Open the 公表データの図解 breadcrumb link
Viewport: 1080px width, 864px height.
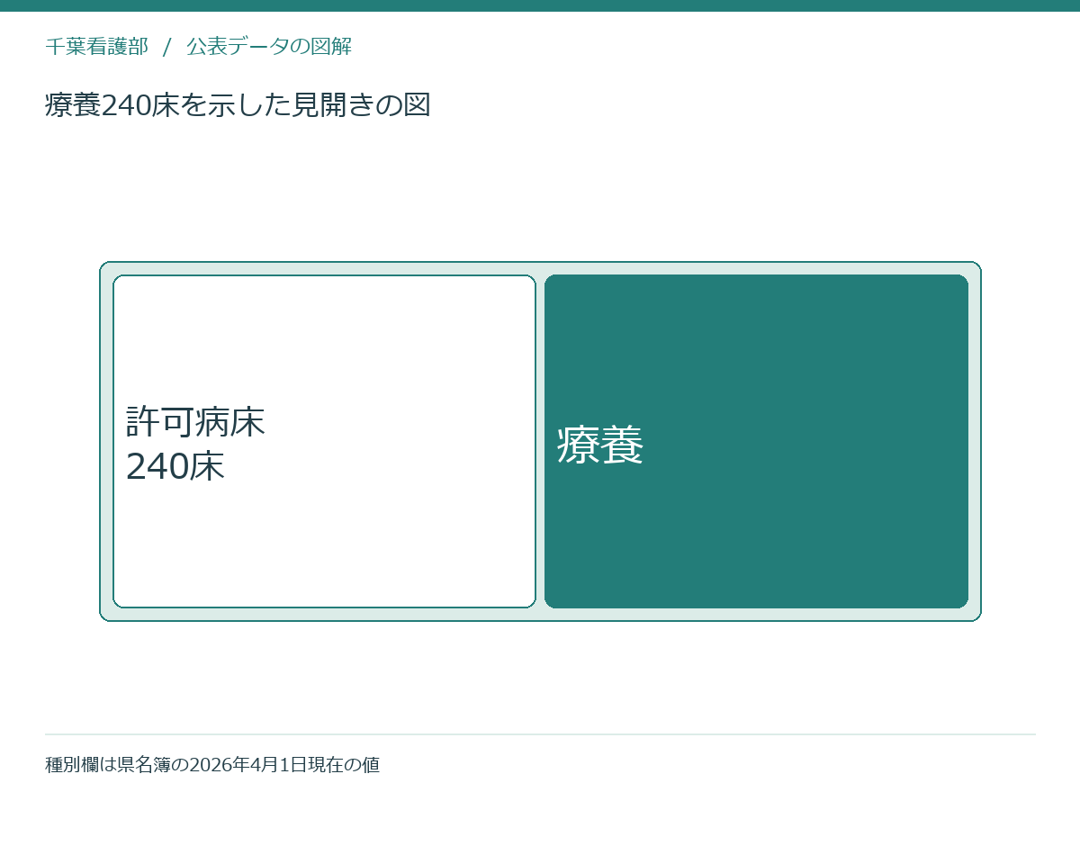[x=269, y=47]
